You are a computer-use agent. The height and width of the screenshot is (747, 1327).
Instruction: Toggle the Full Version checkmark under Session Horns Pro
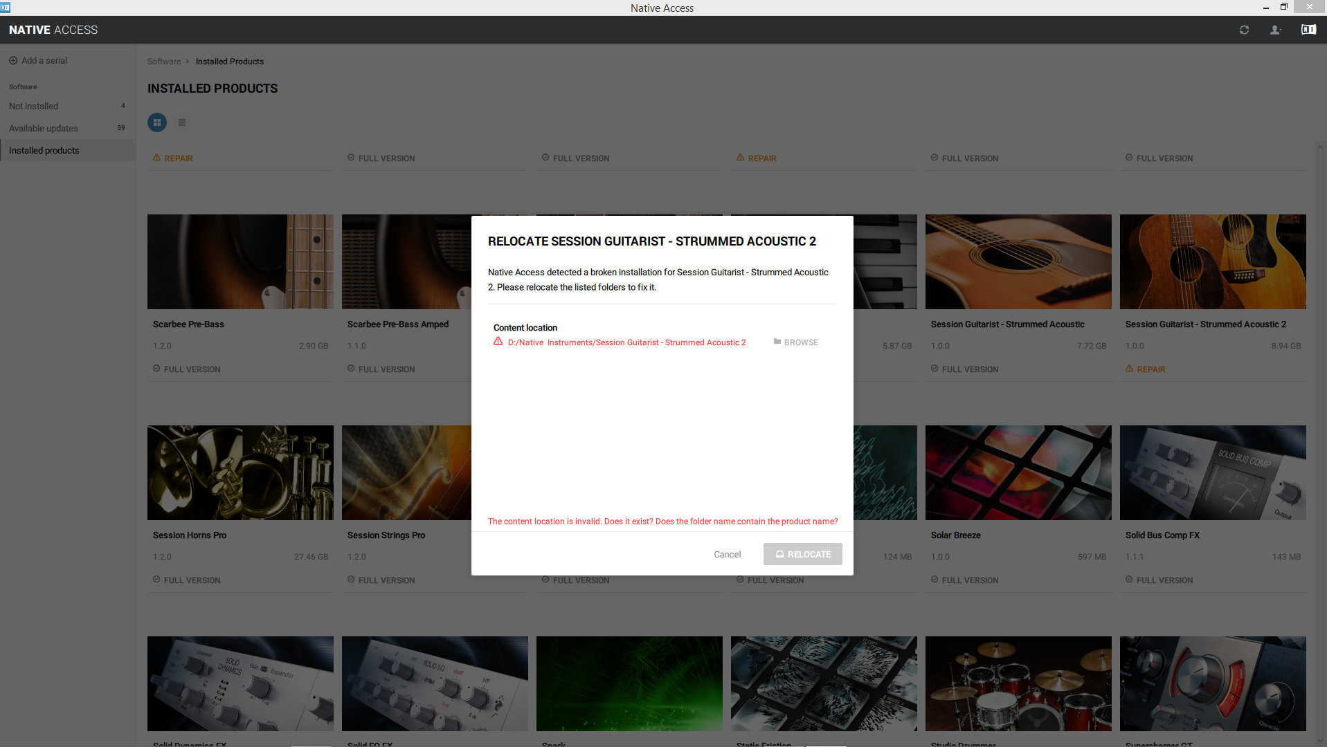(x=156, y=580)
